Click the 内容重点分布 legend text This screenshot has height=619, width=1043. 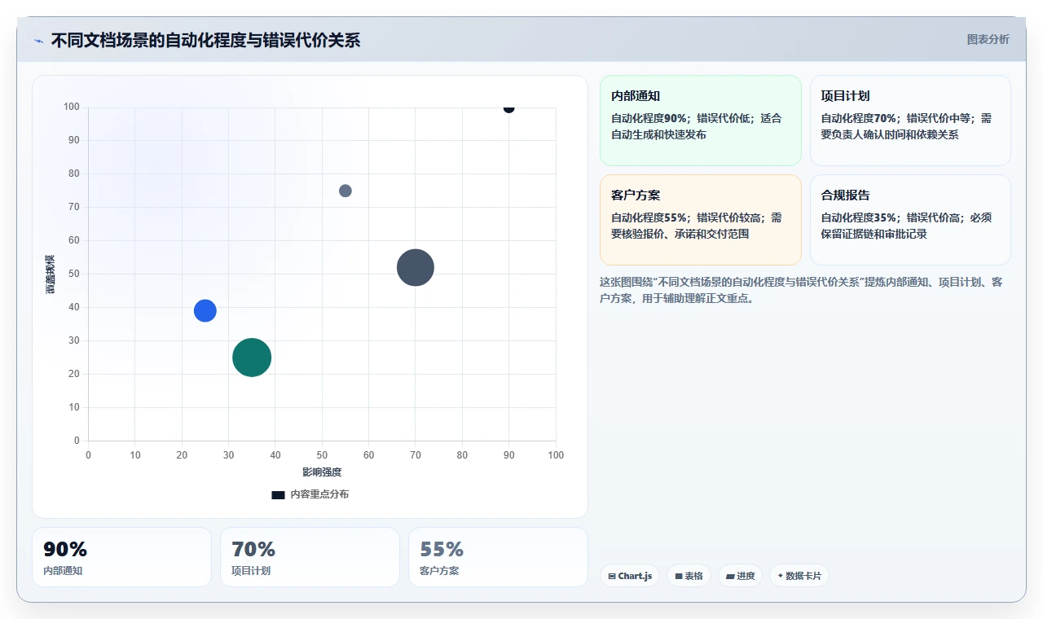[319, 494]
